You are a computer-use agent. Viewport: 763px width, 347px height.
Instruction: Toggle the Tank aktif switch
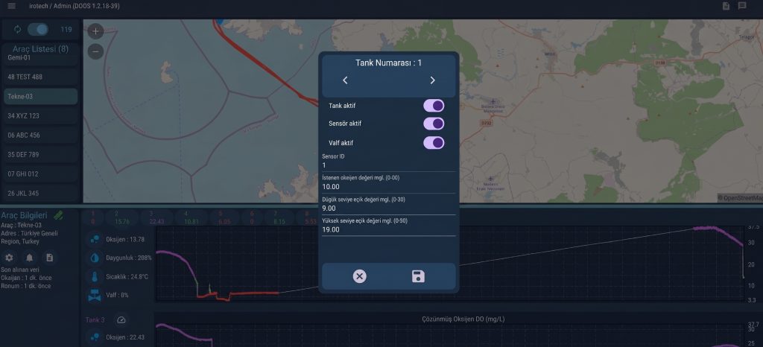click(x=434, y=106)
